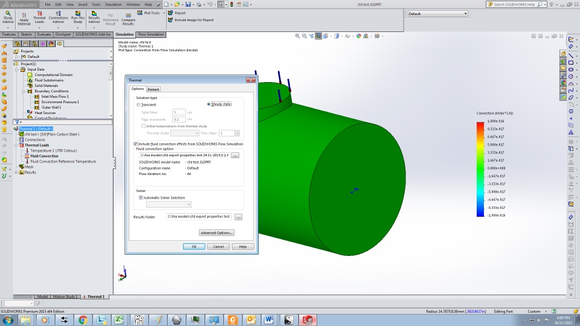This screenshot has width=580, height=326.
Task: Switch to the Flow Simulation tab
Action: coord(150,34)
